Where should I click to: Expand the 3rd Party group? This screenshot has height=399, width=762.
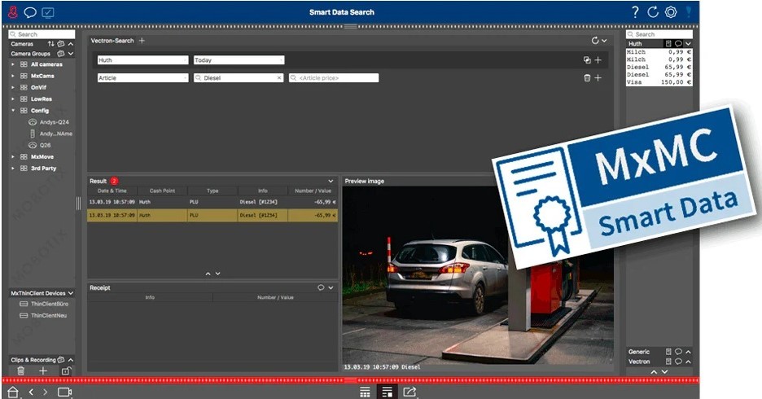pyautogui.click(x=13, y=169)
